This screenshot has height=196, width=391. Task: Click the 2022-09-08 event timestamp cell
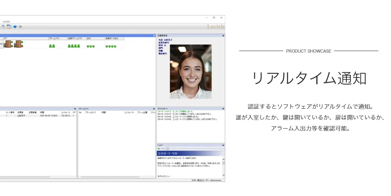pos(48,116)
